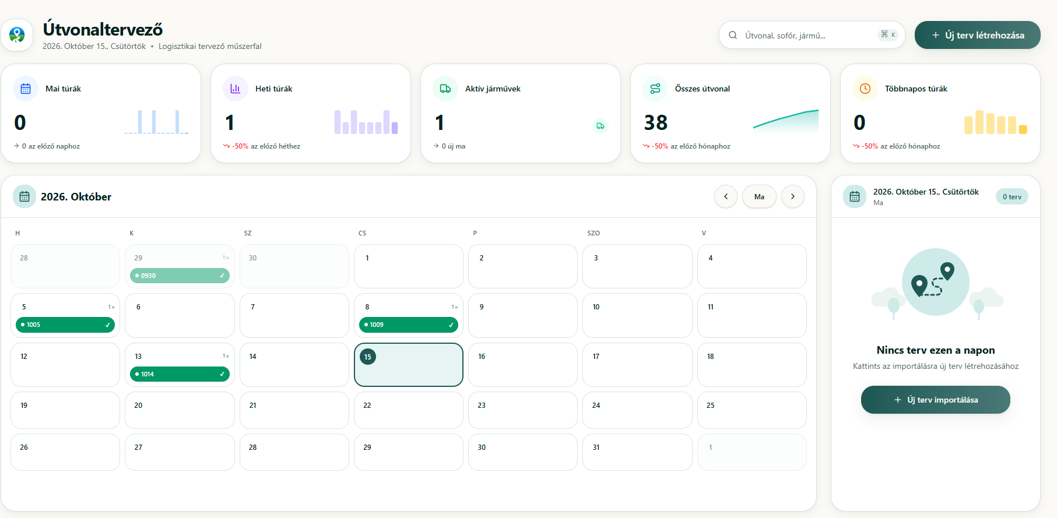Select October 26 calendar cell

tap(65, 452)
